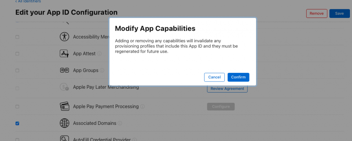Enable the App Attest checkbox

(x=18, y=54)
